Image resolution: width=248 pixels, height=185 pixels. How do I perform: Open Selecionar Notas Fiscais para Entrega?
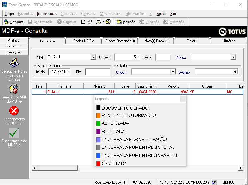click(14, 69)
